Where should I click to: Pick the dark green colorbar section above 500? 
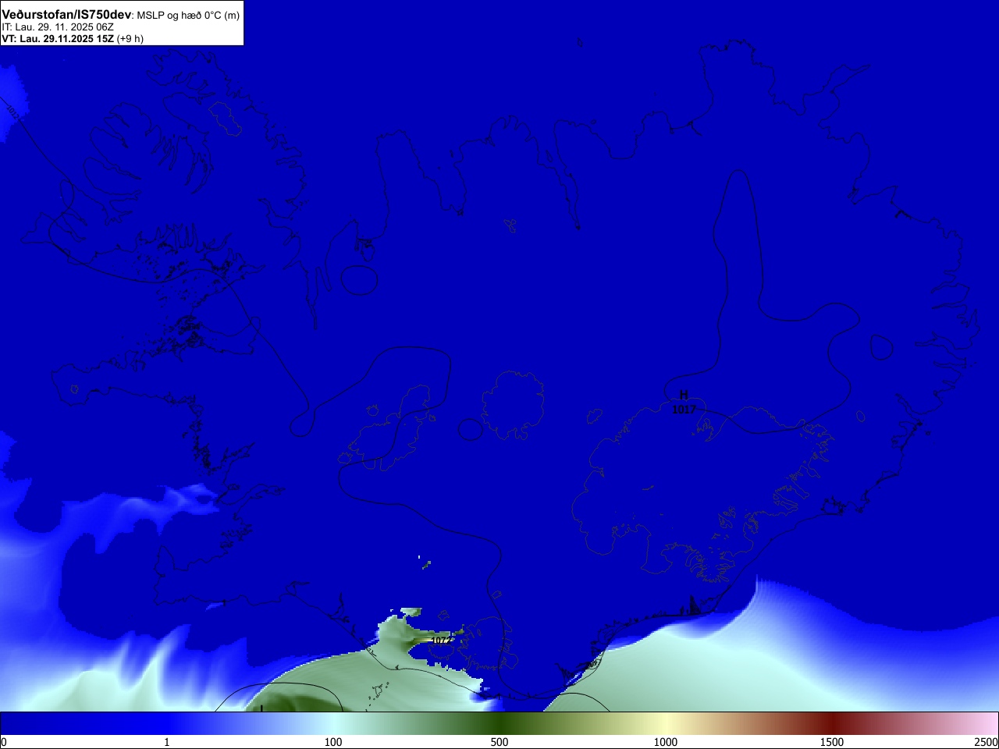tap(499, 723)
